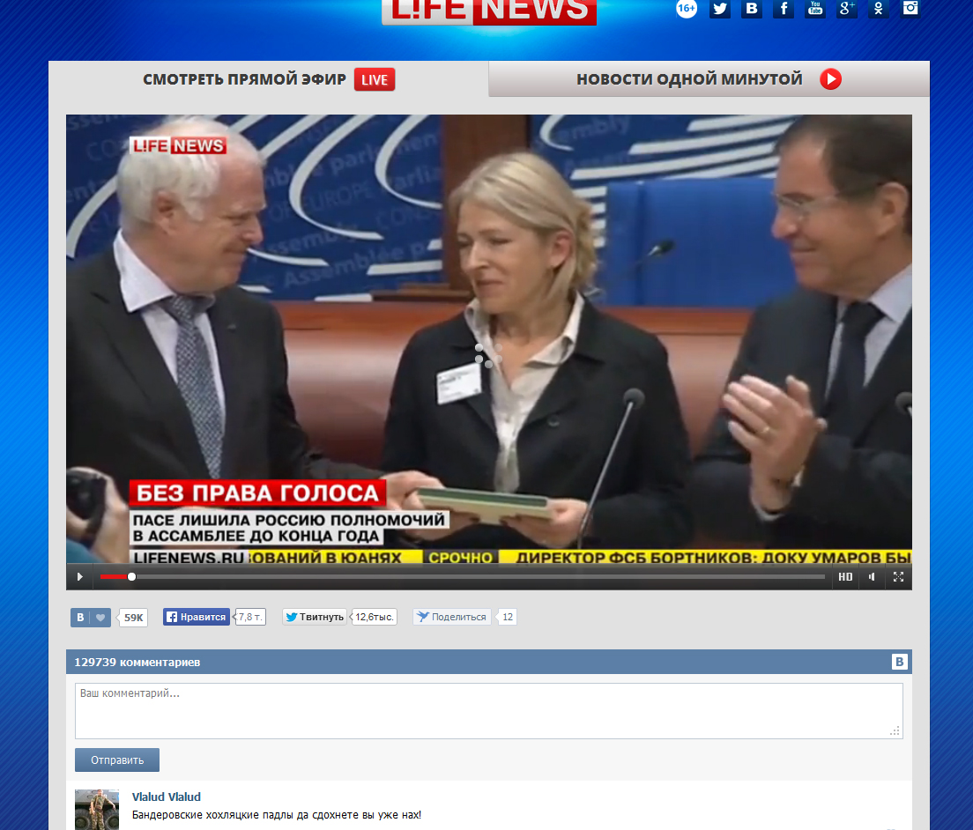This screenshot has width=973, height=830.
Task: Click the VK logo in comments header
Action: click(900, 662)
